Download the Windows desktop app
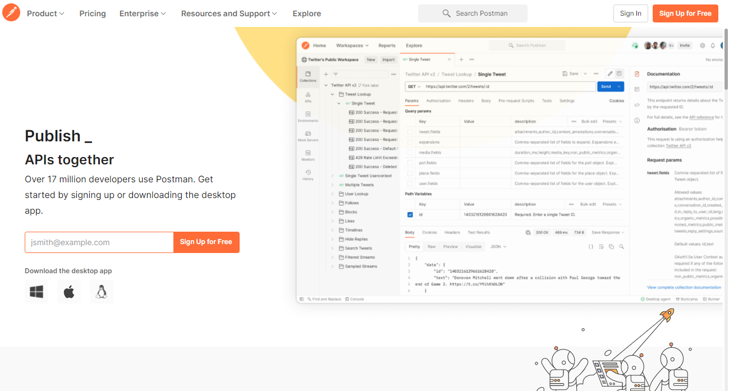The width and height of the screenshot is (729, 391). click(x=36, y=292)
